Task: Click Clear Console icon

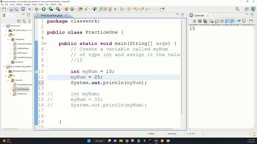Action: [211, 21]
